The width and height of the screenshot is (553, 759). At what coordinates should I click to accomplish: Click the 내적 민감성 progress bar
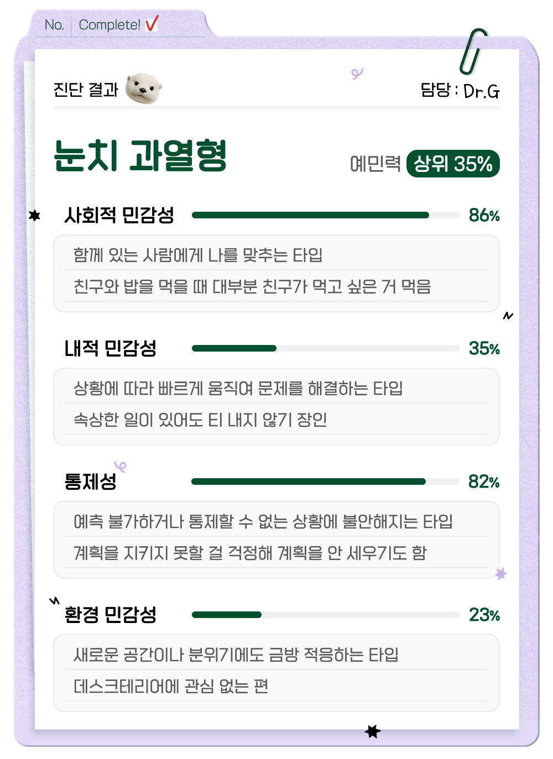point(326,348)
